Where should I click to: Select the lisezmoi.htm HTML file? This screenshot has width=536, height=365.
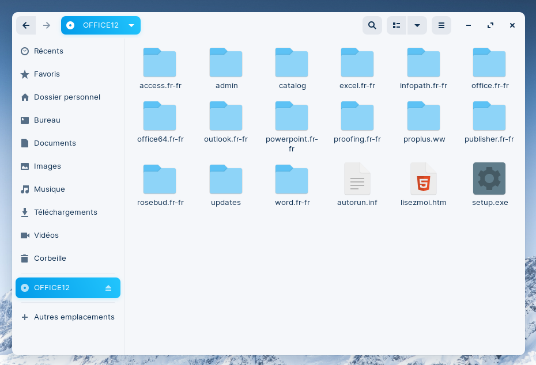424,185
